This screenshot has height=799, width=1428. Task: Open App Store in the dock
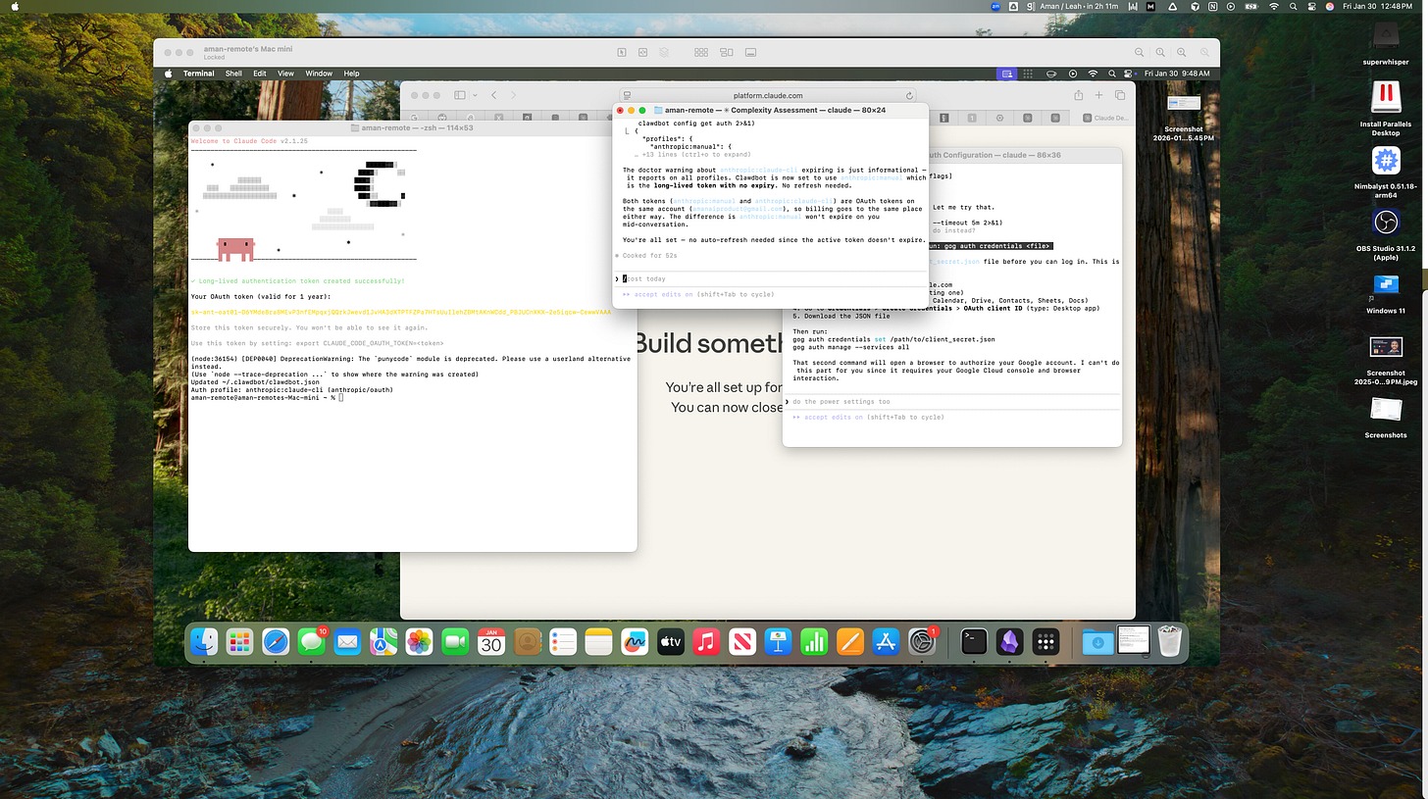click(x=886, y=642)
